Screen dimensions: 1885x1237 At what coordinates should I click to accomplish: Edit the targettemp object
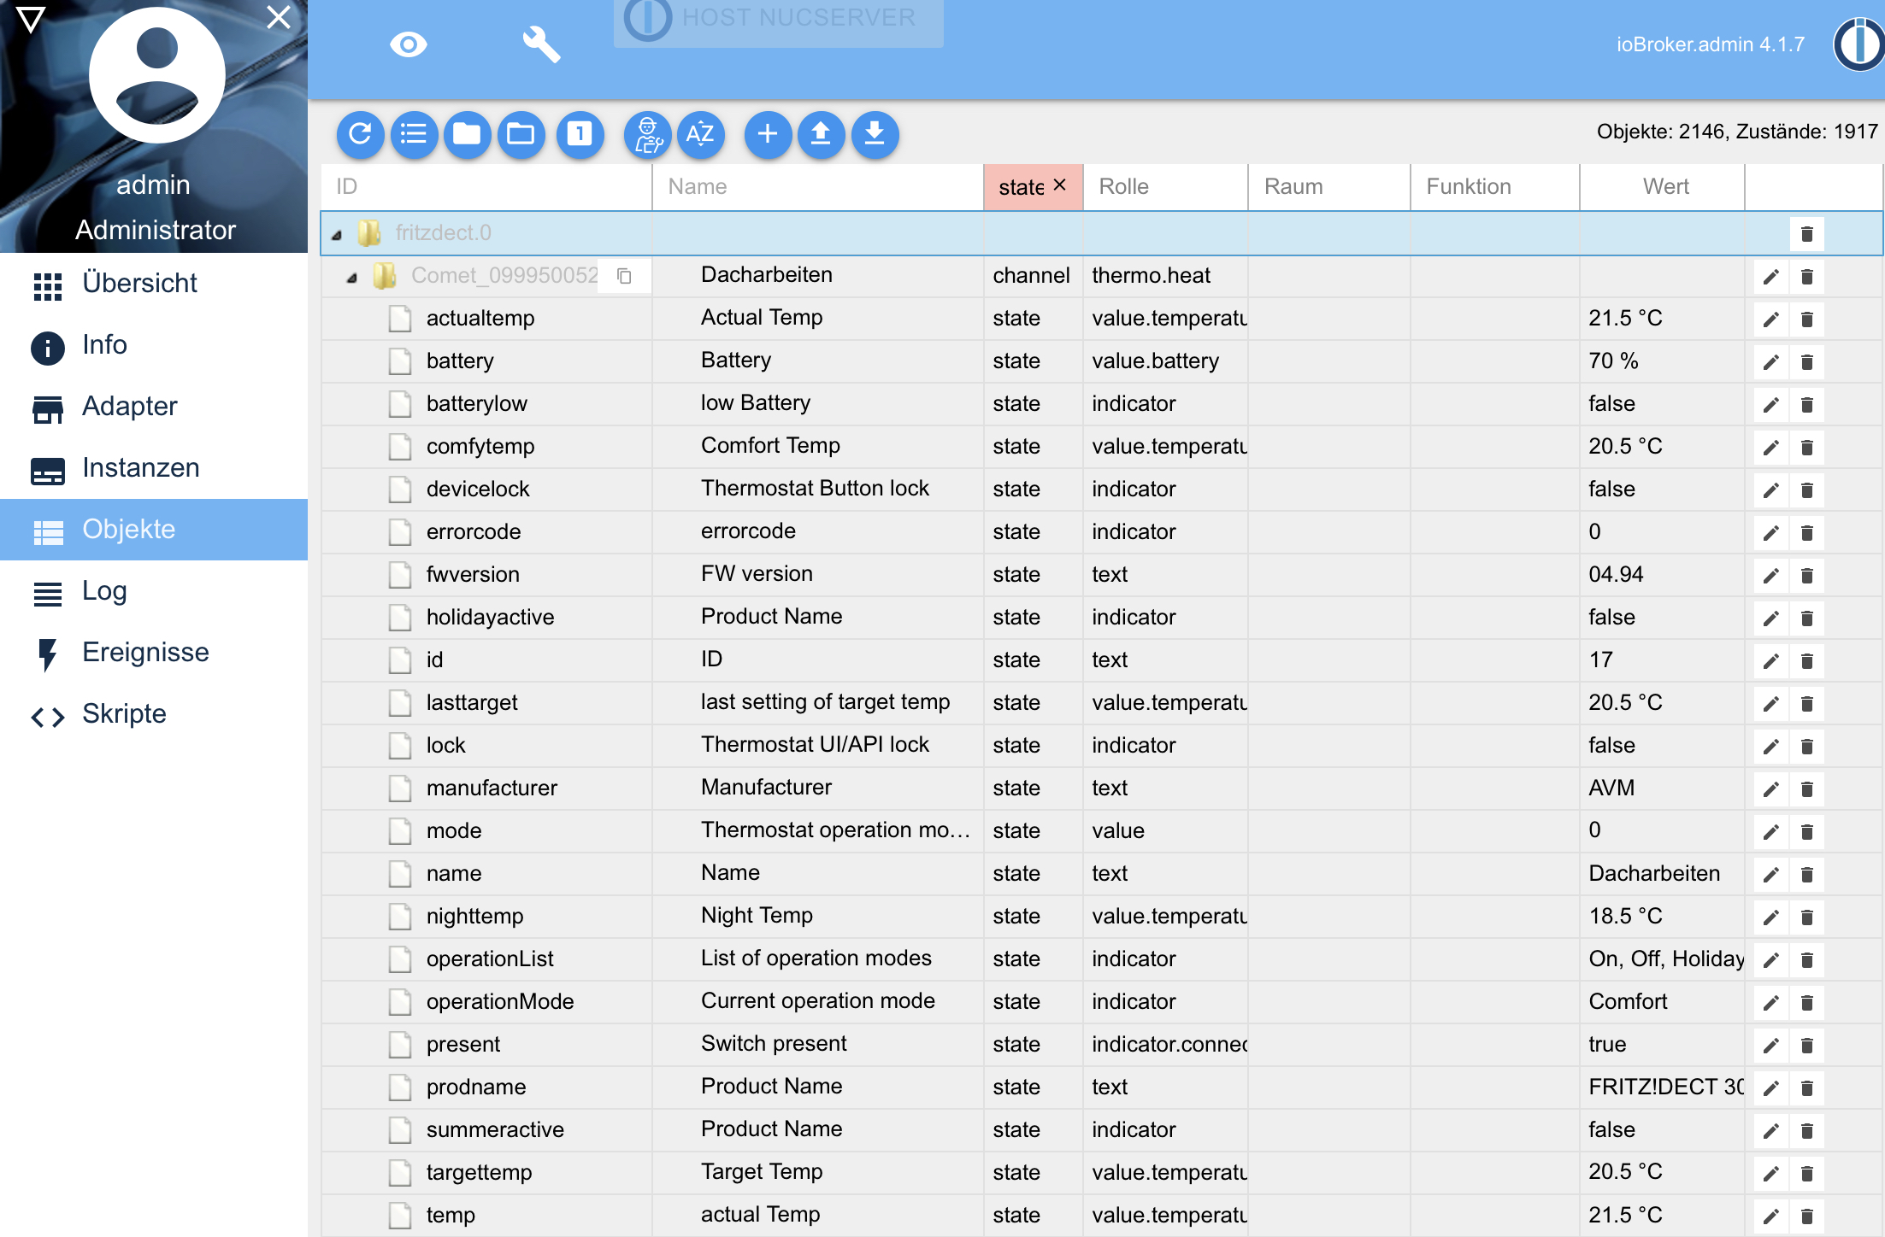1770,1173
